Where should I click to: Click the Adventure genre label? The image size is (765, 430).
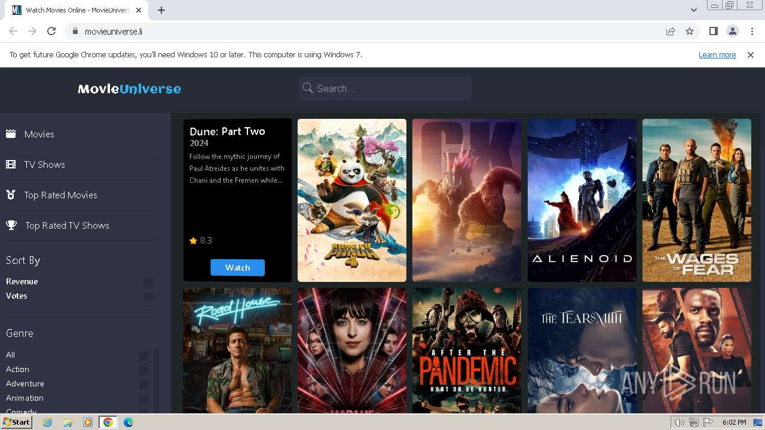click(25, 383)
